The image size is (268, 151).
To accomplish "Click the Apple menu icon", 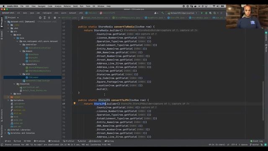I will pyautogui.click(x=3, y=6).
